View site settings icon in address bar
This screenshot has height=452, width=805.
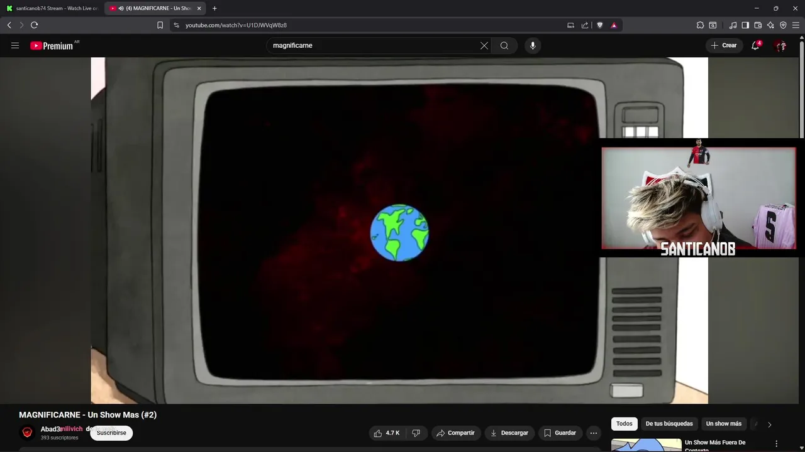[176, 25]
